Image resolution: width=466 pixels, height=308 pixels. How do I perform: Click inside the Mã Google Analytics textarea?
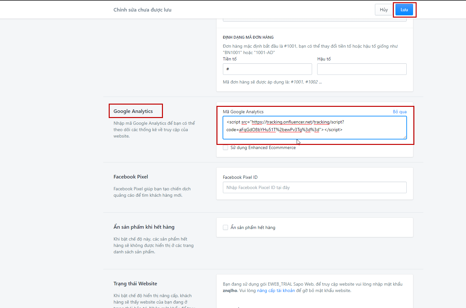coord(315,128)
